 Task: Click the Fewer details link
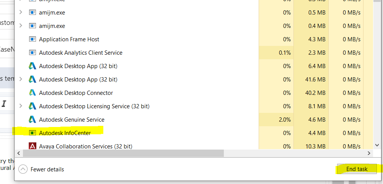pos(47,169)
